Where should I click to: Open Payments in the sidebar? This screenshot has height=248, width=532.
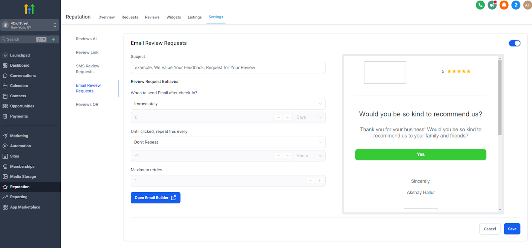coord(19,116)
